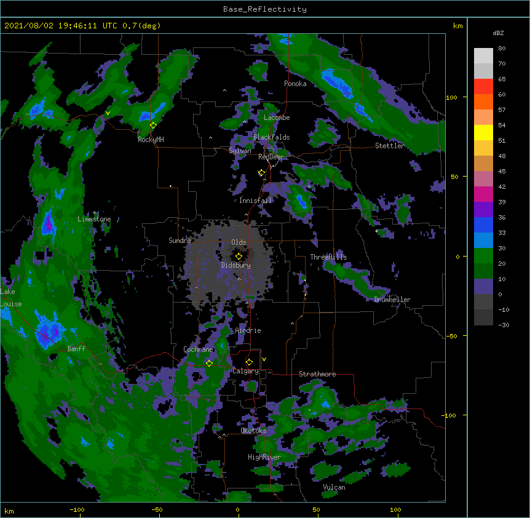The image size is (530, 518).
Task: Click the ThreeHills label
Action: click(x=328, y=257)
